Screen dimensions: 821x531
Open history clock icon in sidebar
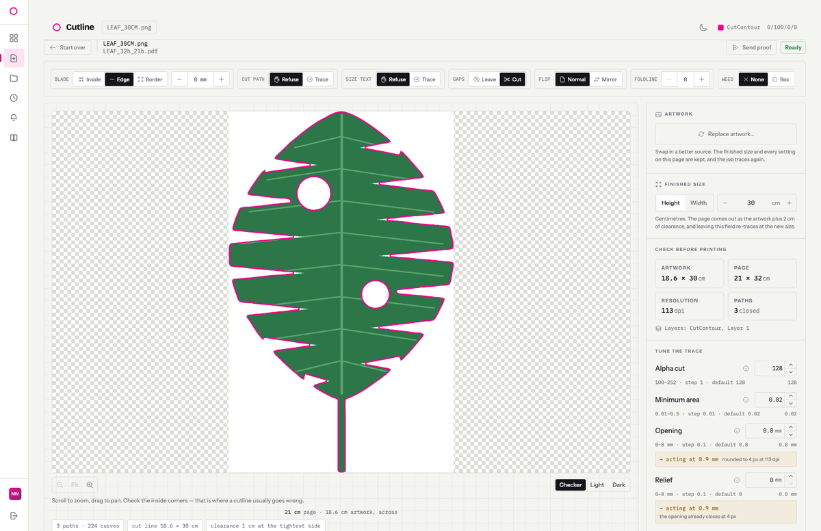click(x=14, y=98)
